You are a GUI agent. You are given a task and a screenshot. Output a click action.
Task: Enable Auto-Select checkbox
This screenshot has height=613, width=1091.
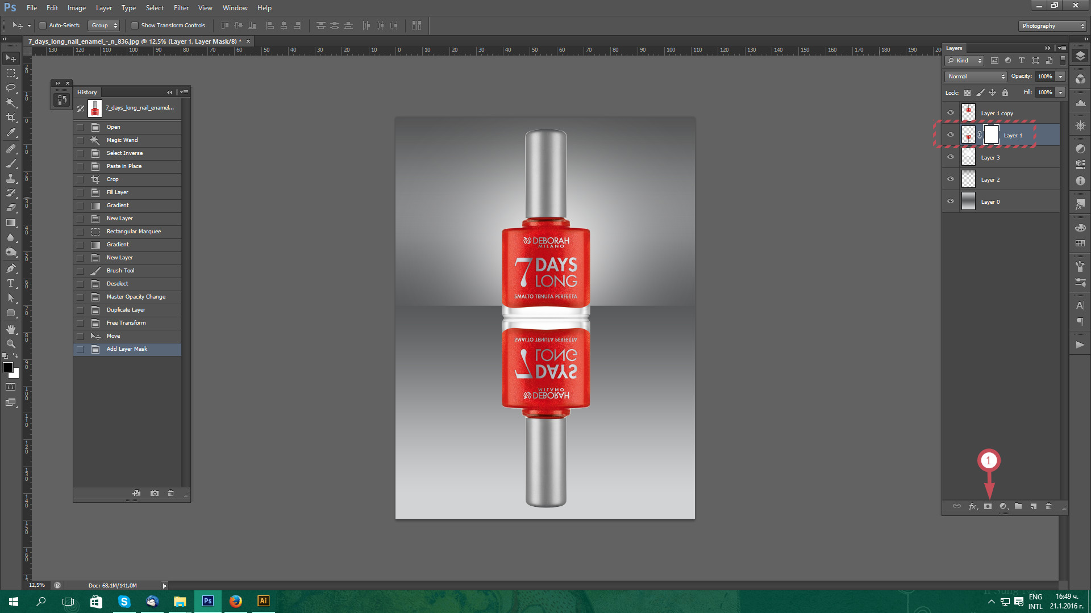tap(43, 26)
